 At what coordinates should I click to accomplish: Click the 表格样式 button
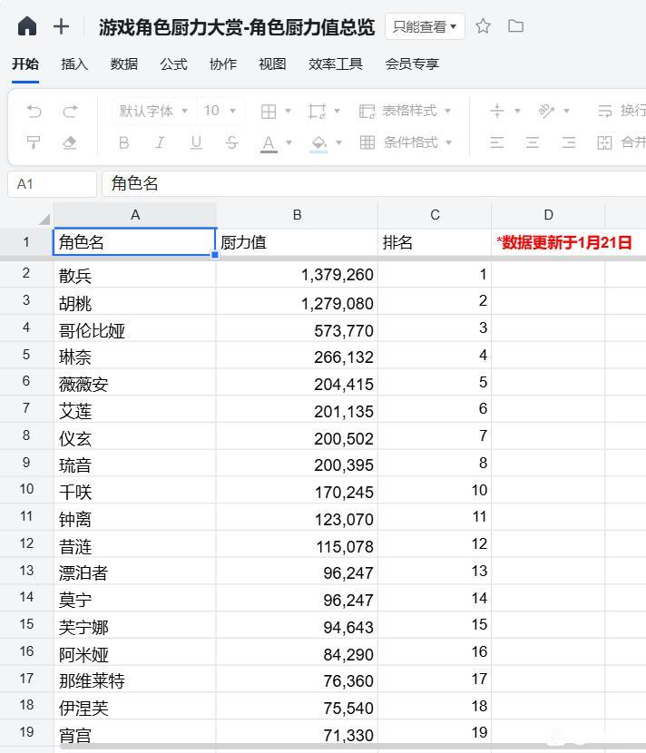(406, 111)
